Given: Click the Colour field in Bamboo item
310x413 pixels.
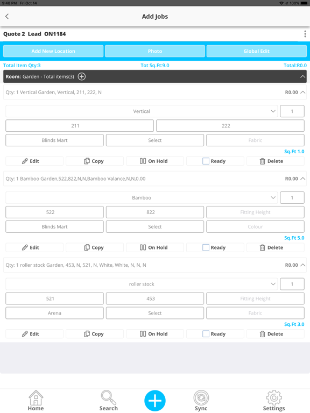Looking at the screenshot, I should click(255, 226).
